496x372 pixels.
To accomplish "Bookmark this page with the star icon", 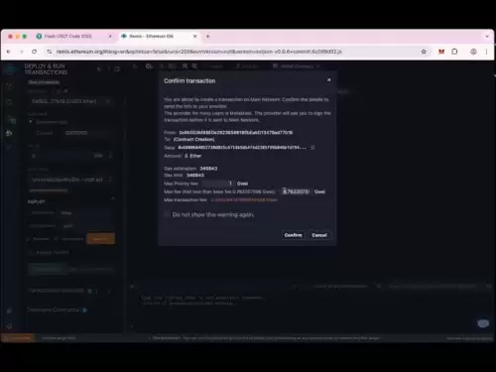I will click(x=424, y=52).
